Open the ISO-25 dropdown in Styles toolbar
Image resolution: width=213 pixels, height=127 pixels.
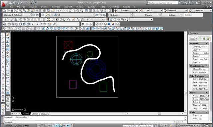[153, 10]
